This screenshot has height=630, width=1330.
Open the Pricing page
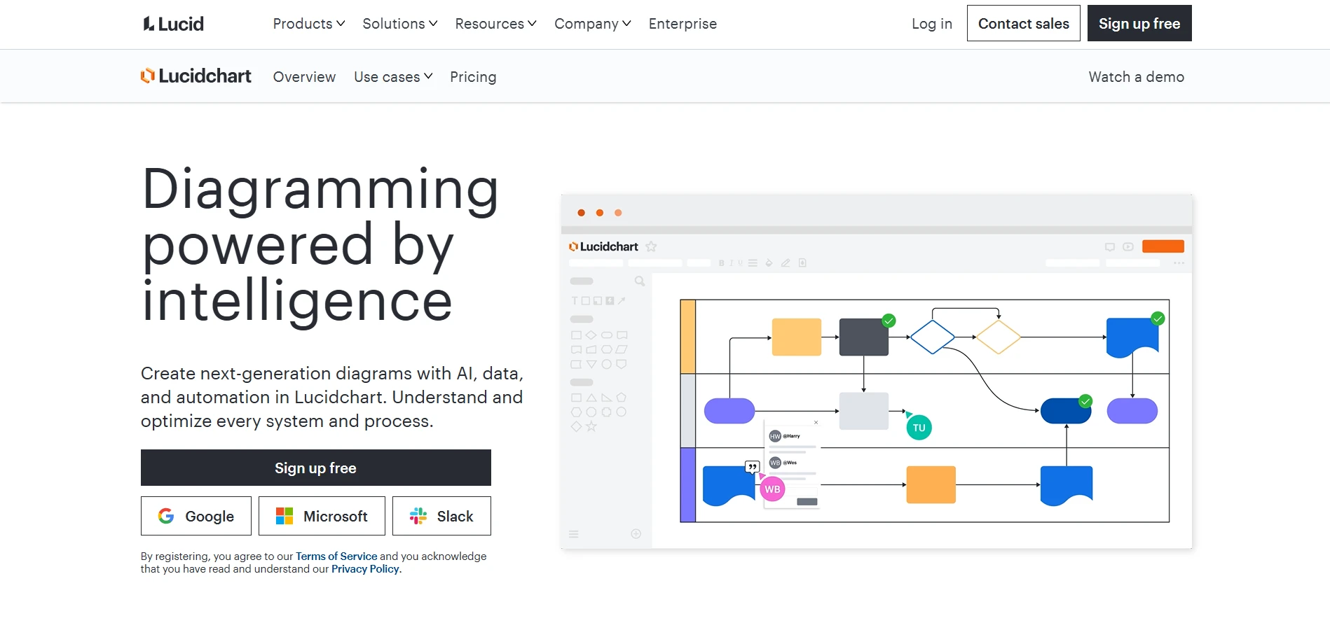tap(473, 77)
